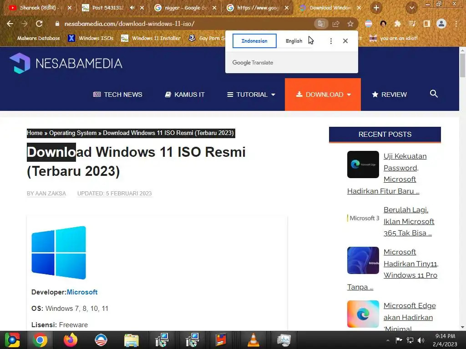Mute the Post 5431312 tab speaker icon
The image size is (466, 349).
pyautogui.click(x=132, y=8)
